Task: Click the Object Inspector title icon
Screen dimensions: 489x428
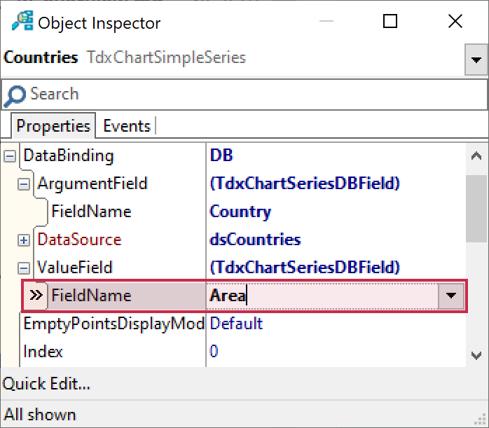Action: [21, 22]
